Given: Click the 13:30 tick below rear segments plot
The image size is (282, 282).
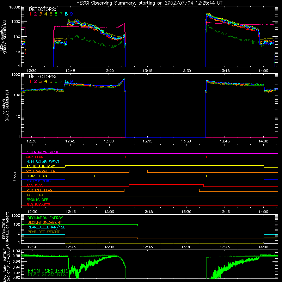Looking at the screenshot, I should tap(186, 141).
